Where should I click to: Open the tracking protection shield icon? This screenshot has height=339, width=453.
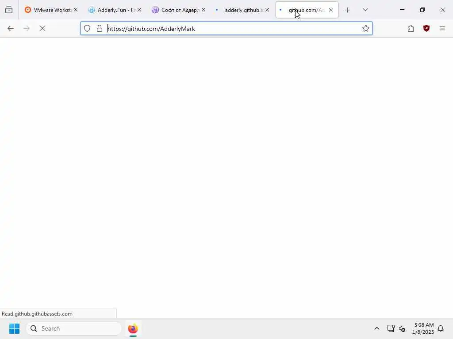click(87, 28)
